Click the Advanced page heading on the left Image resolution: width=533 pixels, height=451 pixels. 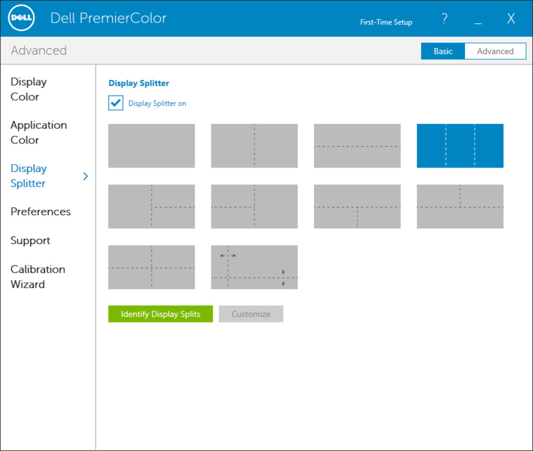pyautogui.click(x=39, y=50)
